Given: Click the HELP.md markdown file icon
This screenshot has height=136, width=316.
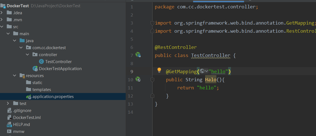Looking at the screenshot, I should pos(9,125).
